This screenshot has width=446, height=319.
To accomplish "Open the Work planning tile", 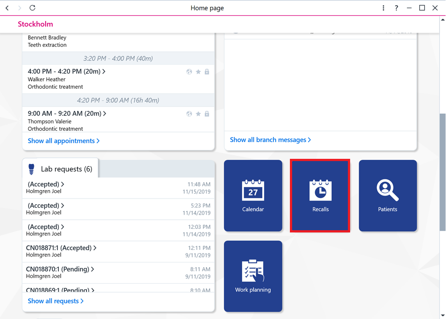I will (x=253, y=276).
